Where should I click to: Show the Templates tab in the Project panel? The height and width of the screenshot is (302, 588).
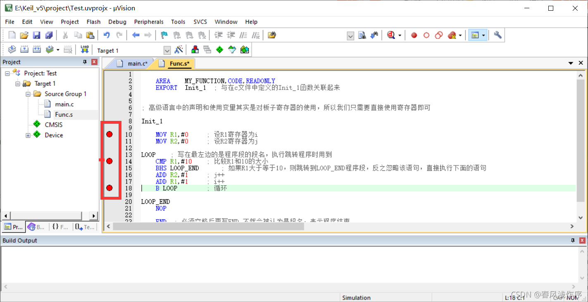[85, 227]
